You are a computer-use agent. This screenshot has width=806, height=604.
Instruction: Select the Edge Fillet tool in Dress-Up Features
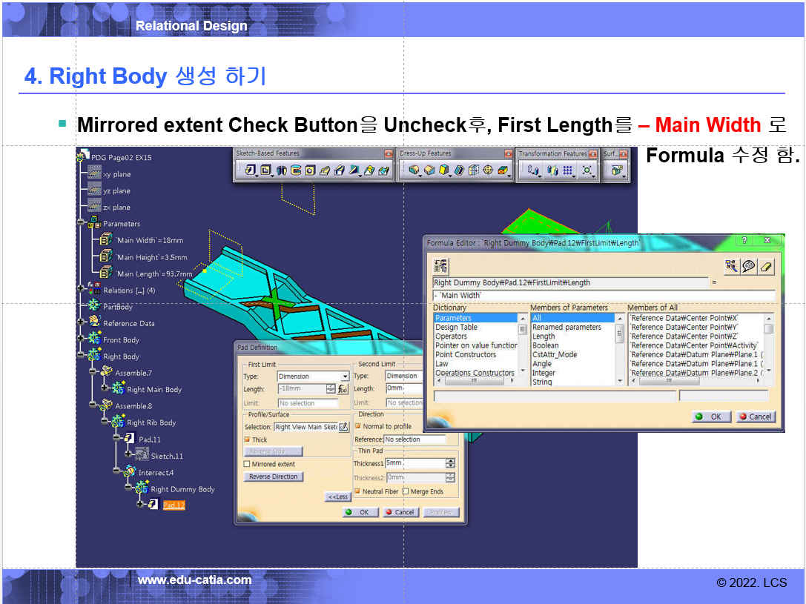tap(414, 170)
